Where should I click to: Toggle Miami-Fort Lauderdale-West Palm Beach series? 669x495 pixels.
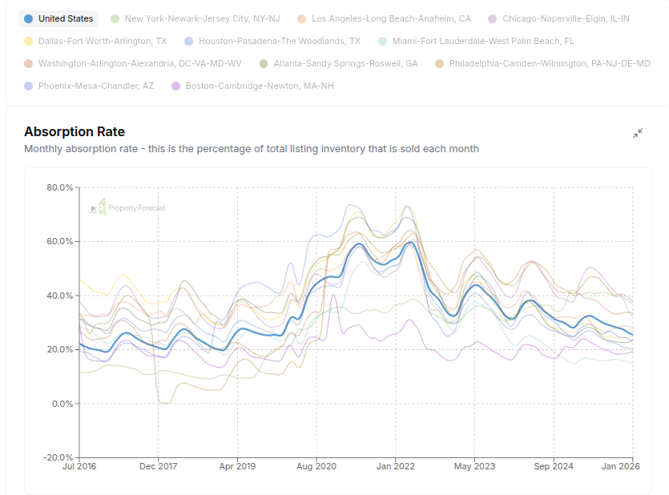coord(476,42)
